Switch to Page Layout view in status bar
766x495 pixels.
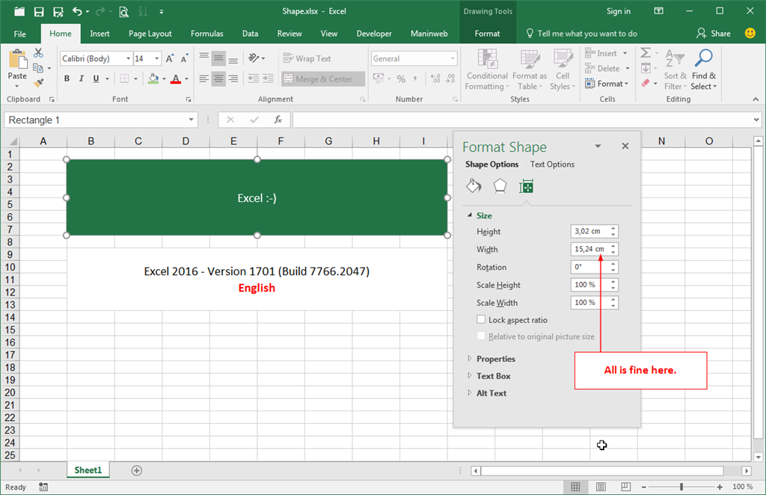pyautogui.click(x=601, y=486)
